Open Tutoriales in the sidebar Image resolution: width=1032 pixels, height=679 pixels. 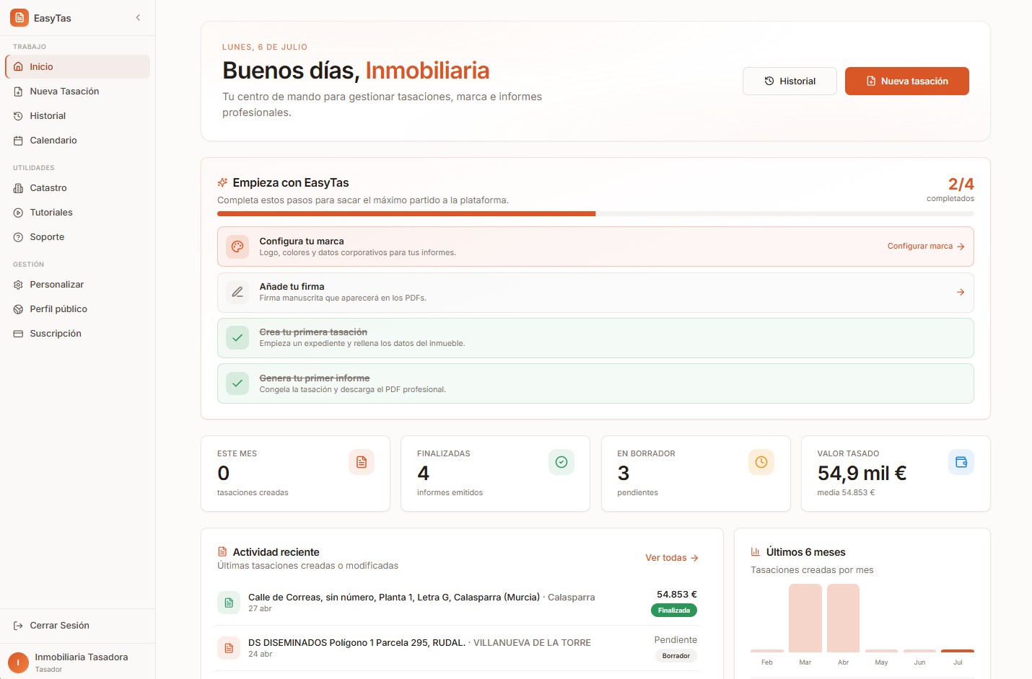point(78,213)
